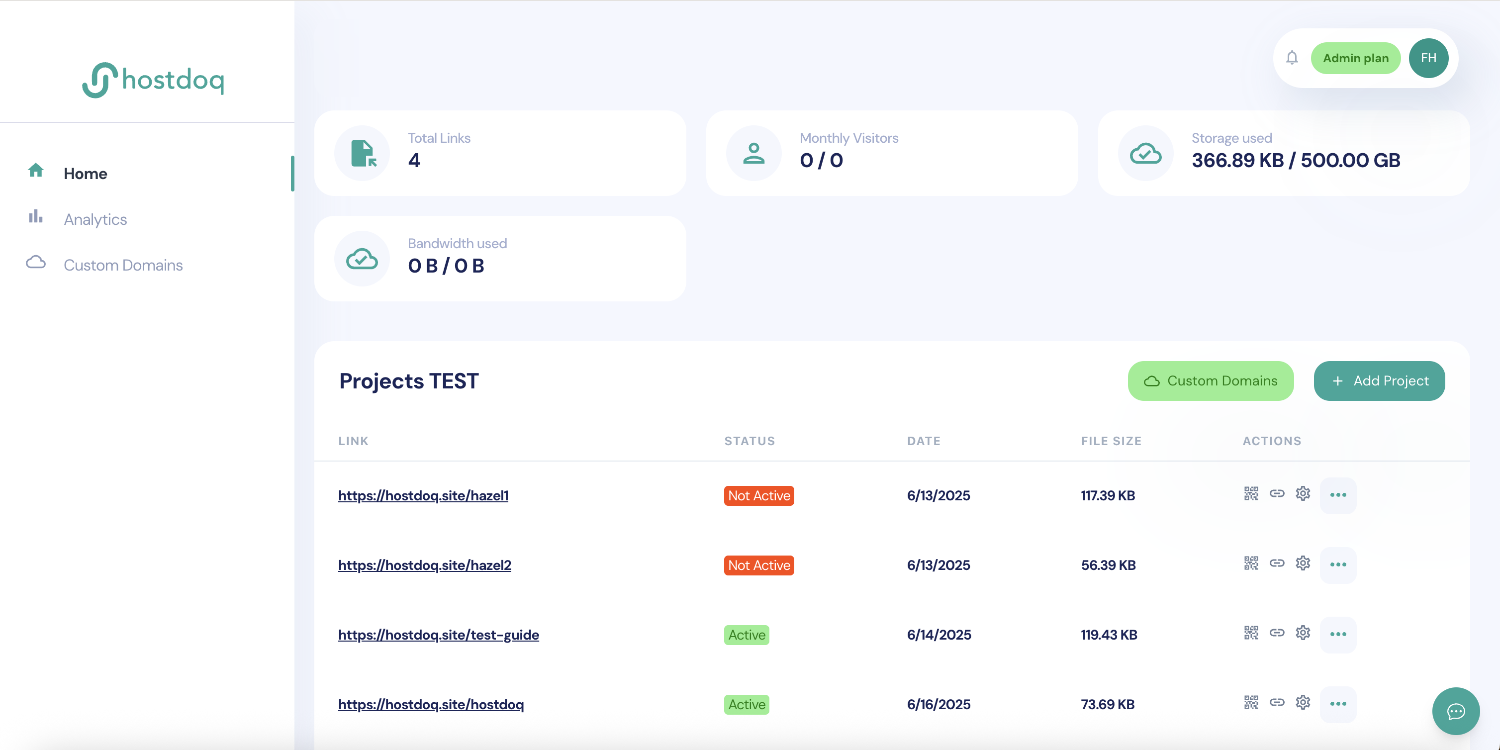
Task: Go to Analytics in sidebar
Action: coord(95,219)
